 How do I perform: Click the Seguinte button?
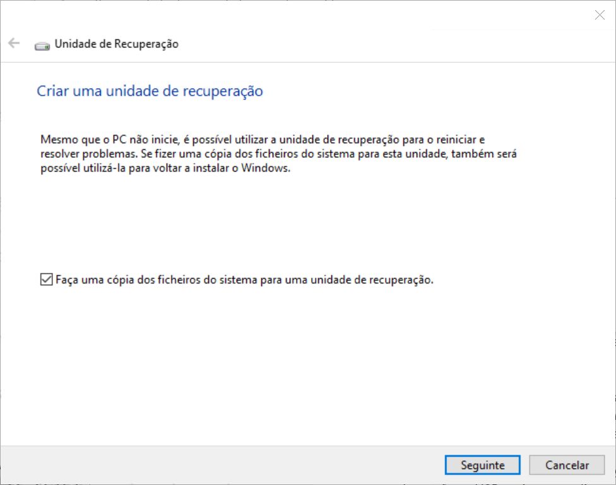(482, 465)
